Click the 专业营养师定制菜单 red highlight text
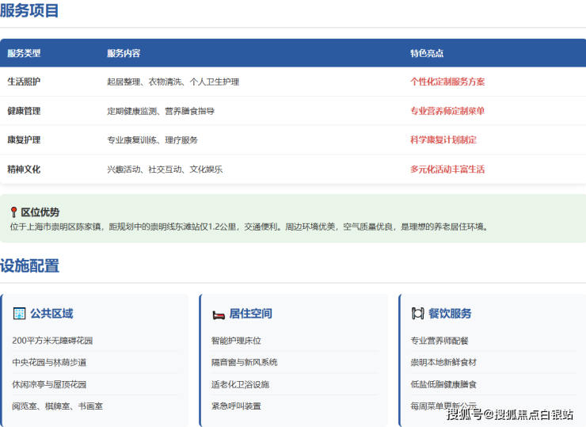 (x=447, y=111)
